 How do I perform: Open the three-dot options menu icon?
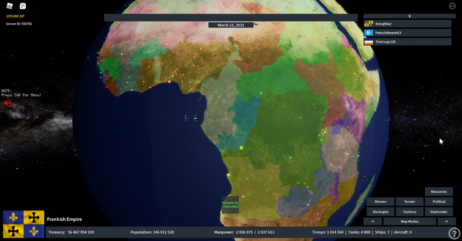click(452, 6)
